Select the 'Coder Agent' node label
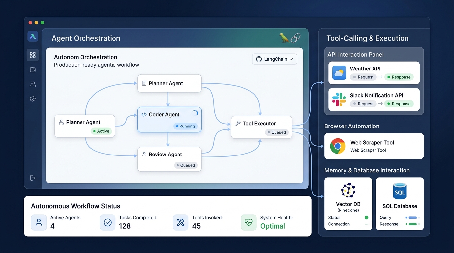 point(164,115)
